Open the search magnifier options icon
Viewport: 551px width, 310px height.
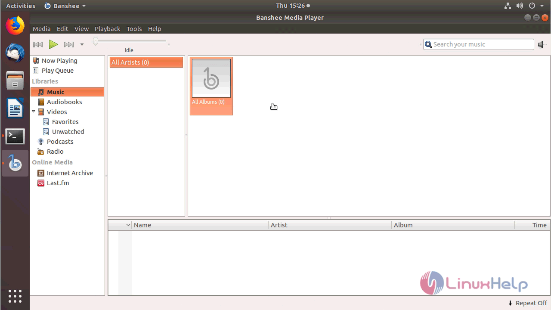[x=428, y=44]
